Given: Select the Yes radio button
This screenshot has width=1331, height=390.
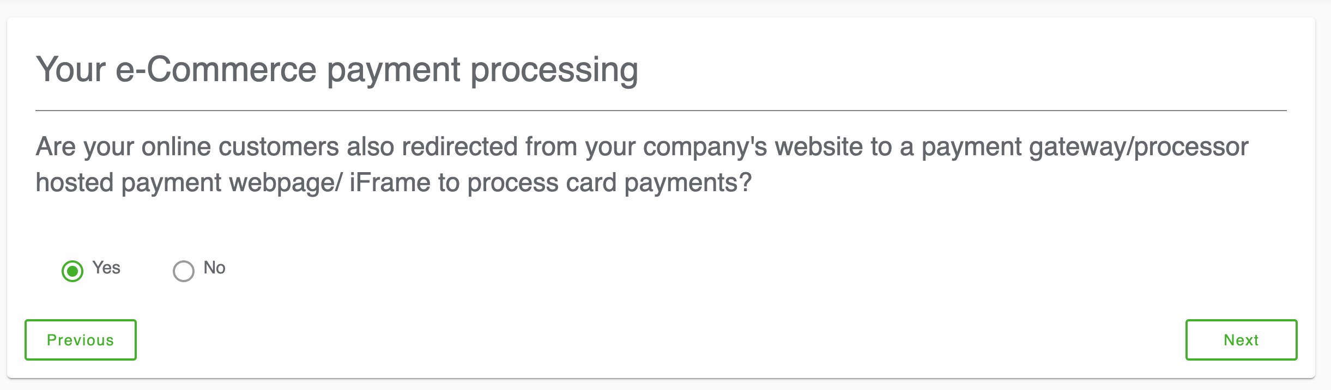Looking at the screenshot, I should [72, 271].
